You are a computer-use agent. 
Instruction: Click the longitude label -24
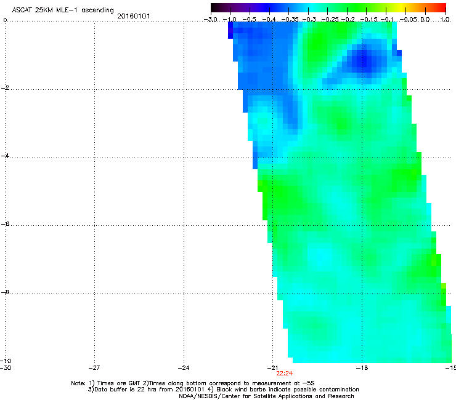[x=184, y=368]
